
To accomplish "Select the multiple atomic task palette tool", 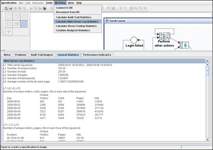I will coord(16,17).
